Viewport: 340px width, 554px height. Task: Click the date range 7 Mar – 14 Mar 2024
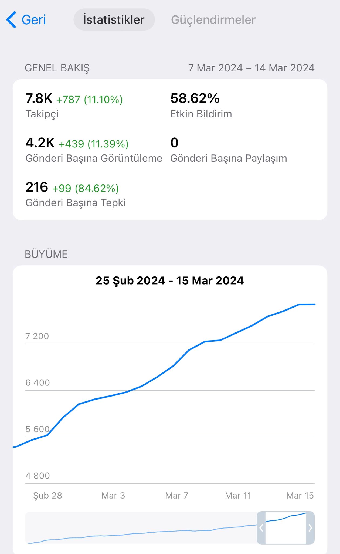tap(251, 68)
